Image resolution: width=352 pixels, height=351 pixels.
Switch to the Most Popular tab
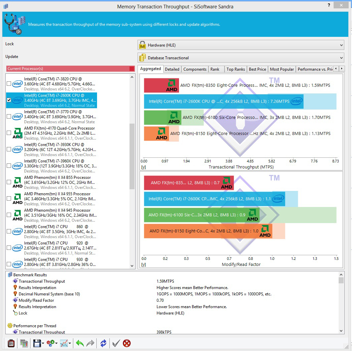(282, 69)
